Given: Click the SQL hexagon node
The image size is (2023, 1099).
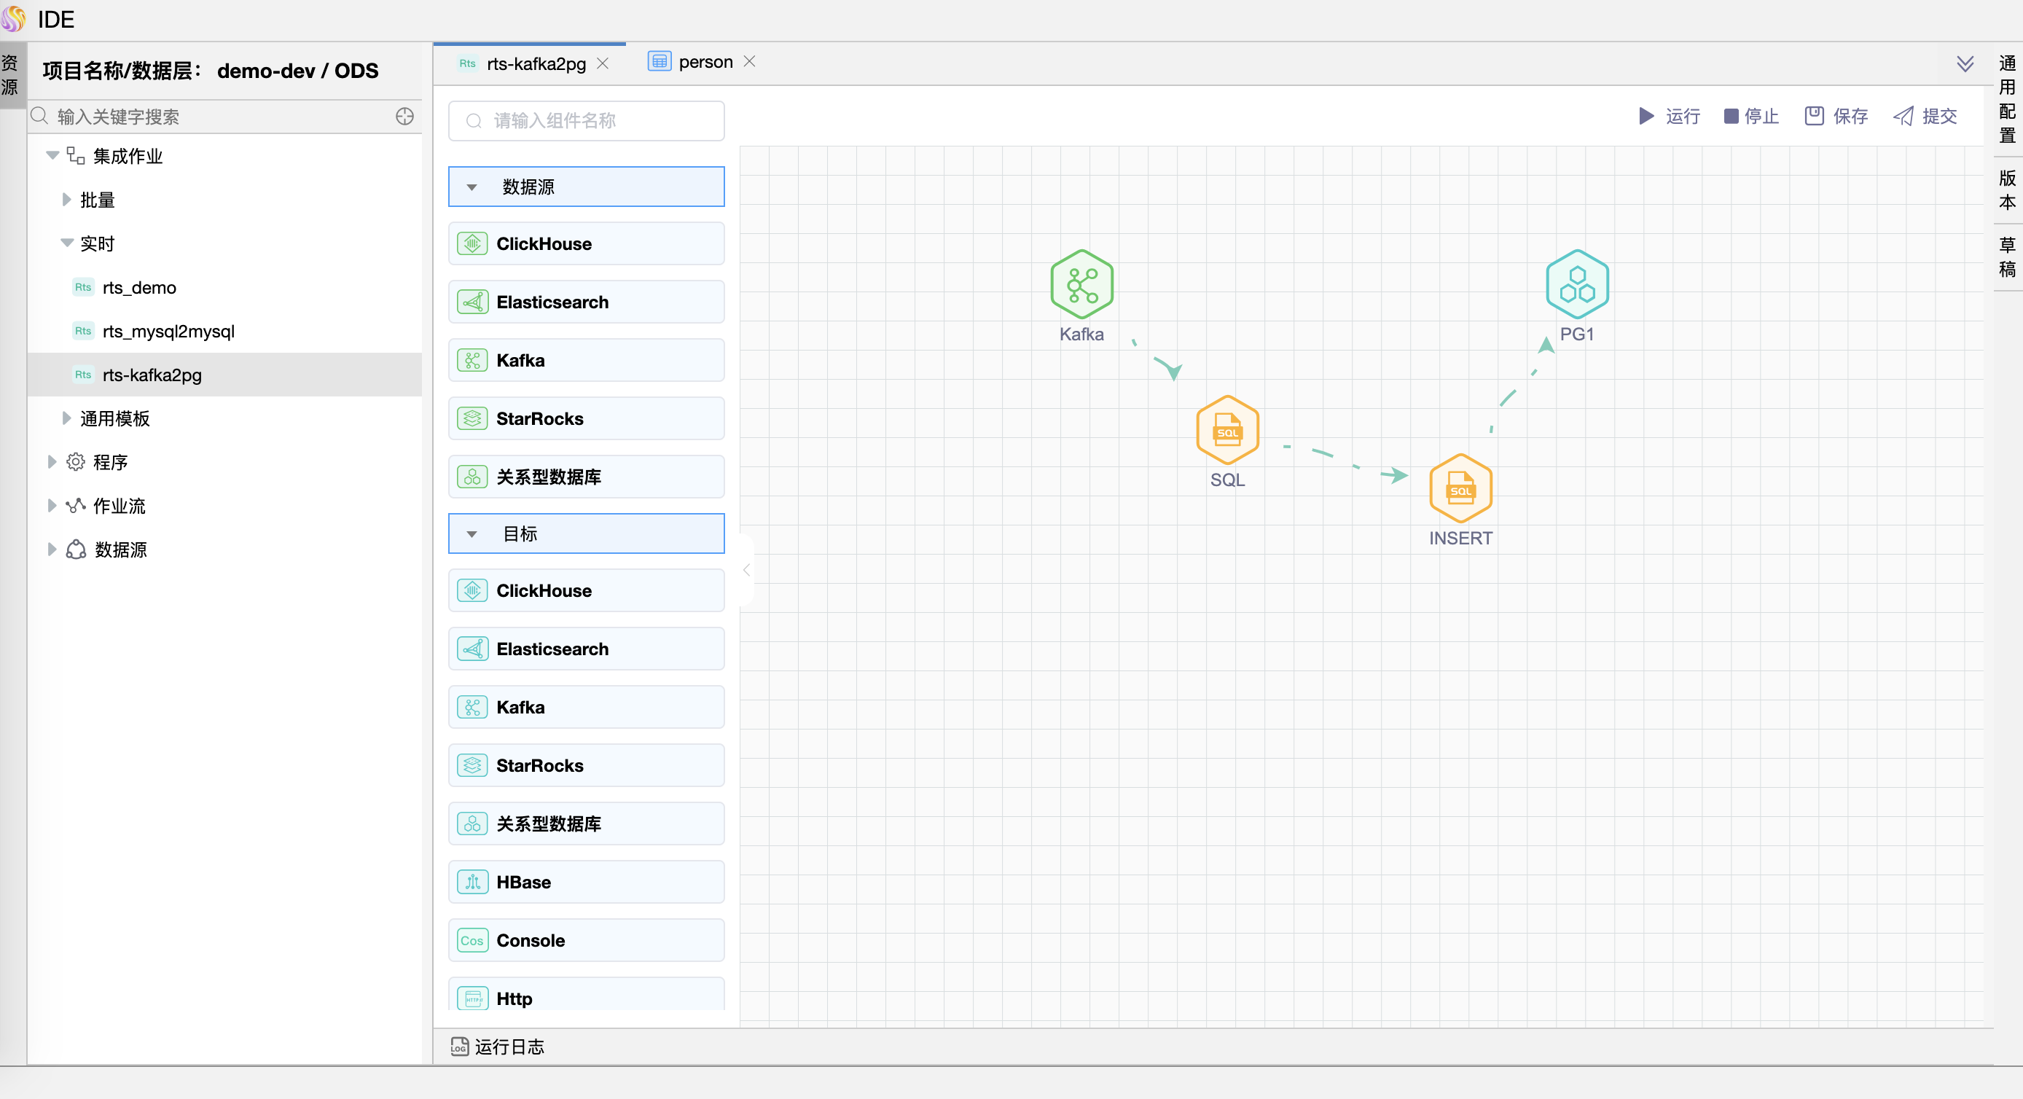Looking at the screenshot, I should [x=1226, y=431].
